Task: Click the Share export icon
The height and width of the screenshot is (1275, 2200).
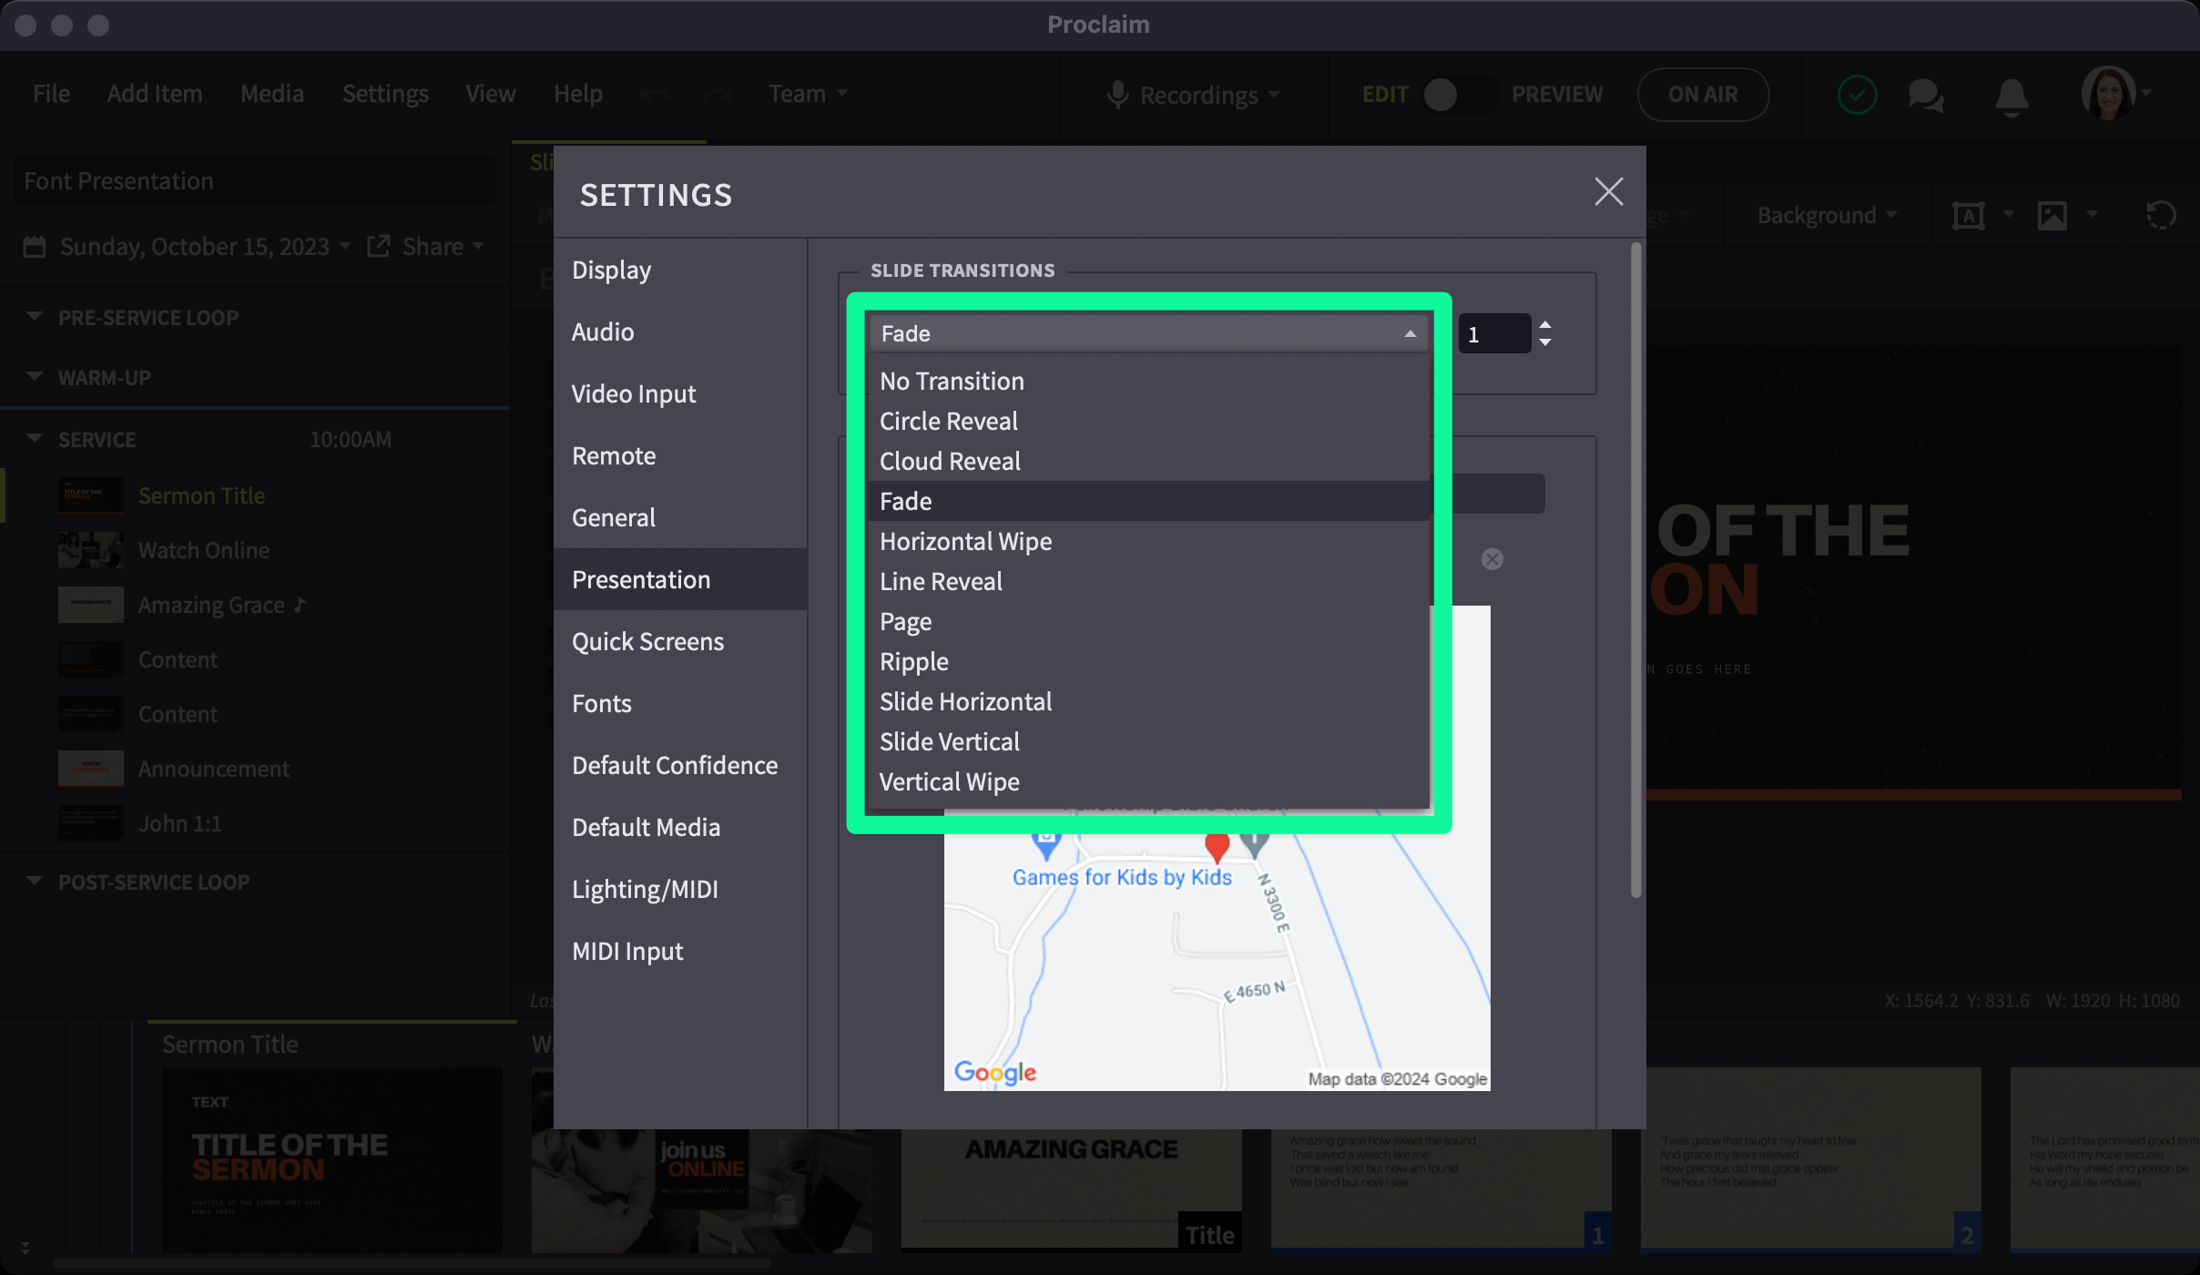Action: [379, 246]
